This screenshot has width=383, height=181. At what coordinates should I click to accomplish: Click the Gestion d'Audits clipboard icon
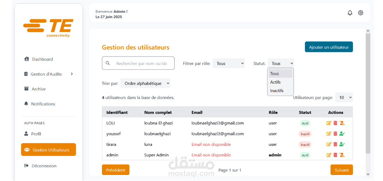point(26,74)
